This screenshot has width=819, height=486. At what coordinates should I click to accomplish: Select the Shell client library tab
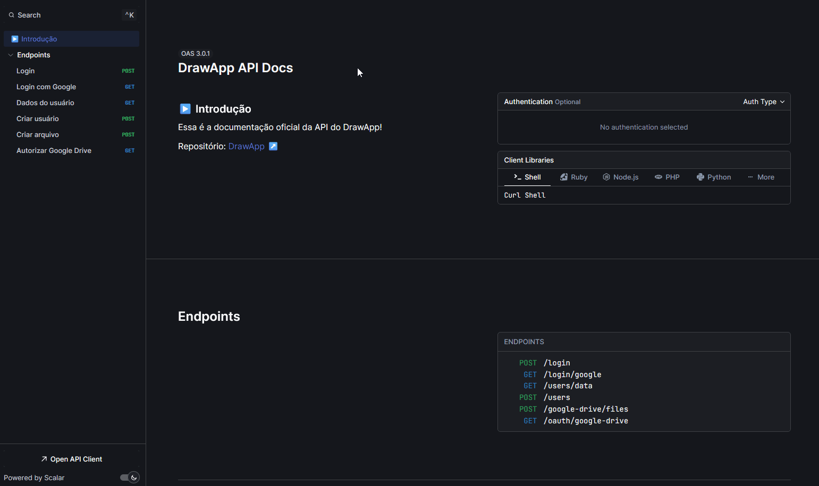tap(527, 177)
